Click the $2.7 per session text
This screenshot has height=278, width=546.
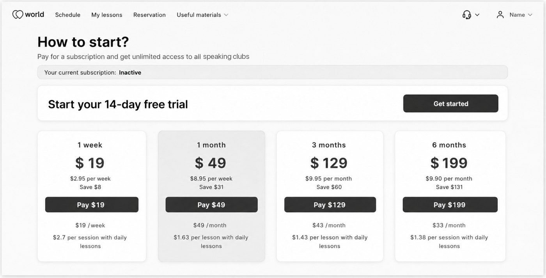90,242
